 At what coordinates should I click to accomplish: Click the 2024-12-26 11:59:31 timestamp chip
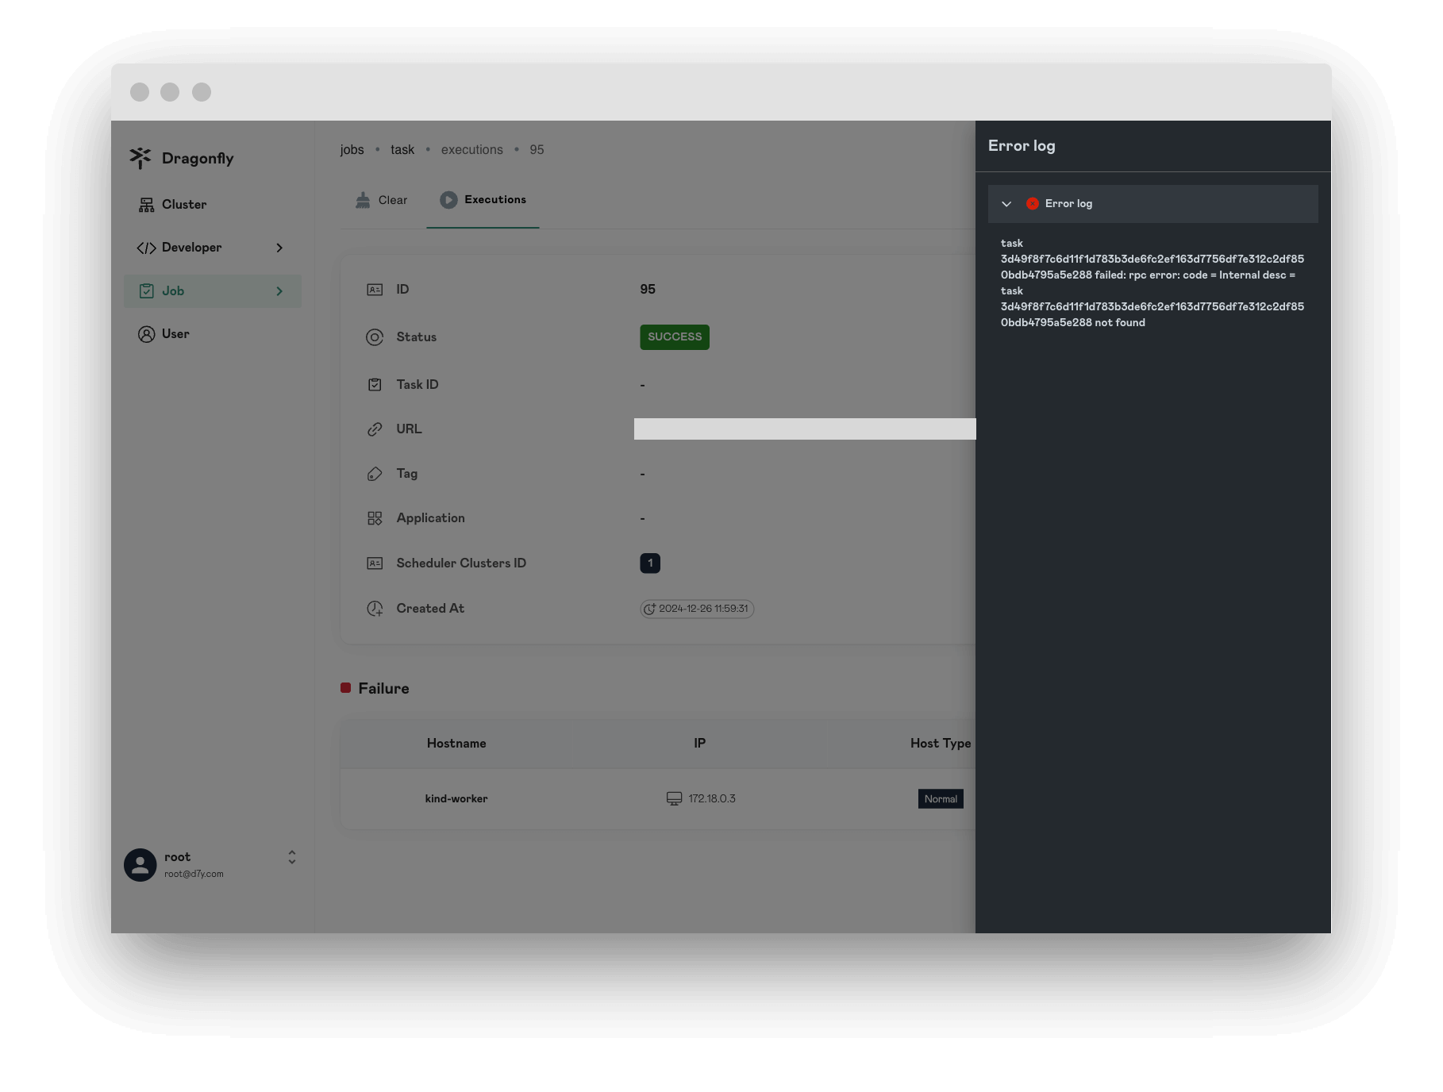[697, 609]
